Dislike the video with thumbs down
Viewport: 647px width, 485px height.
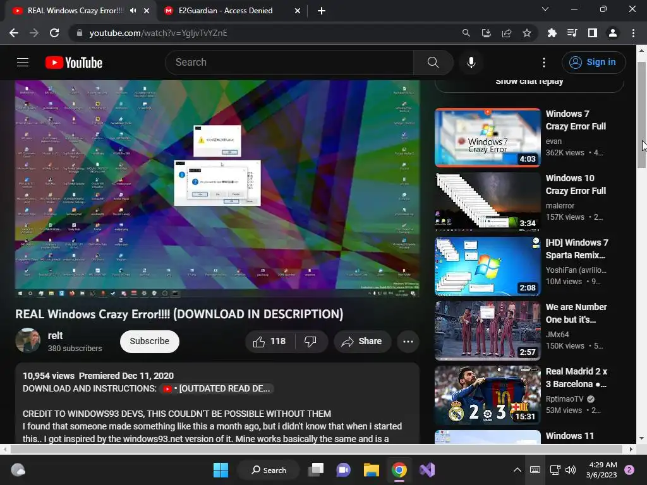click(x=310, y=342)
